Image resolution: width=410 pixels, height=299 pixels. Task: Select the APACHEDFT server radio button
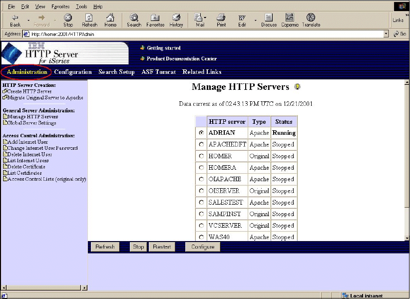coord(201,144)
